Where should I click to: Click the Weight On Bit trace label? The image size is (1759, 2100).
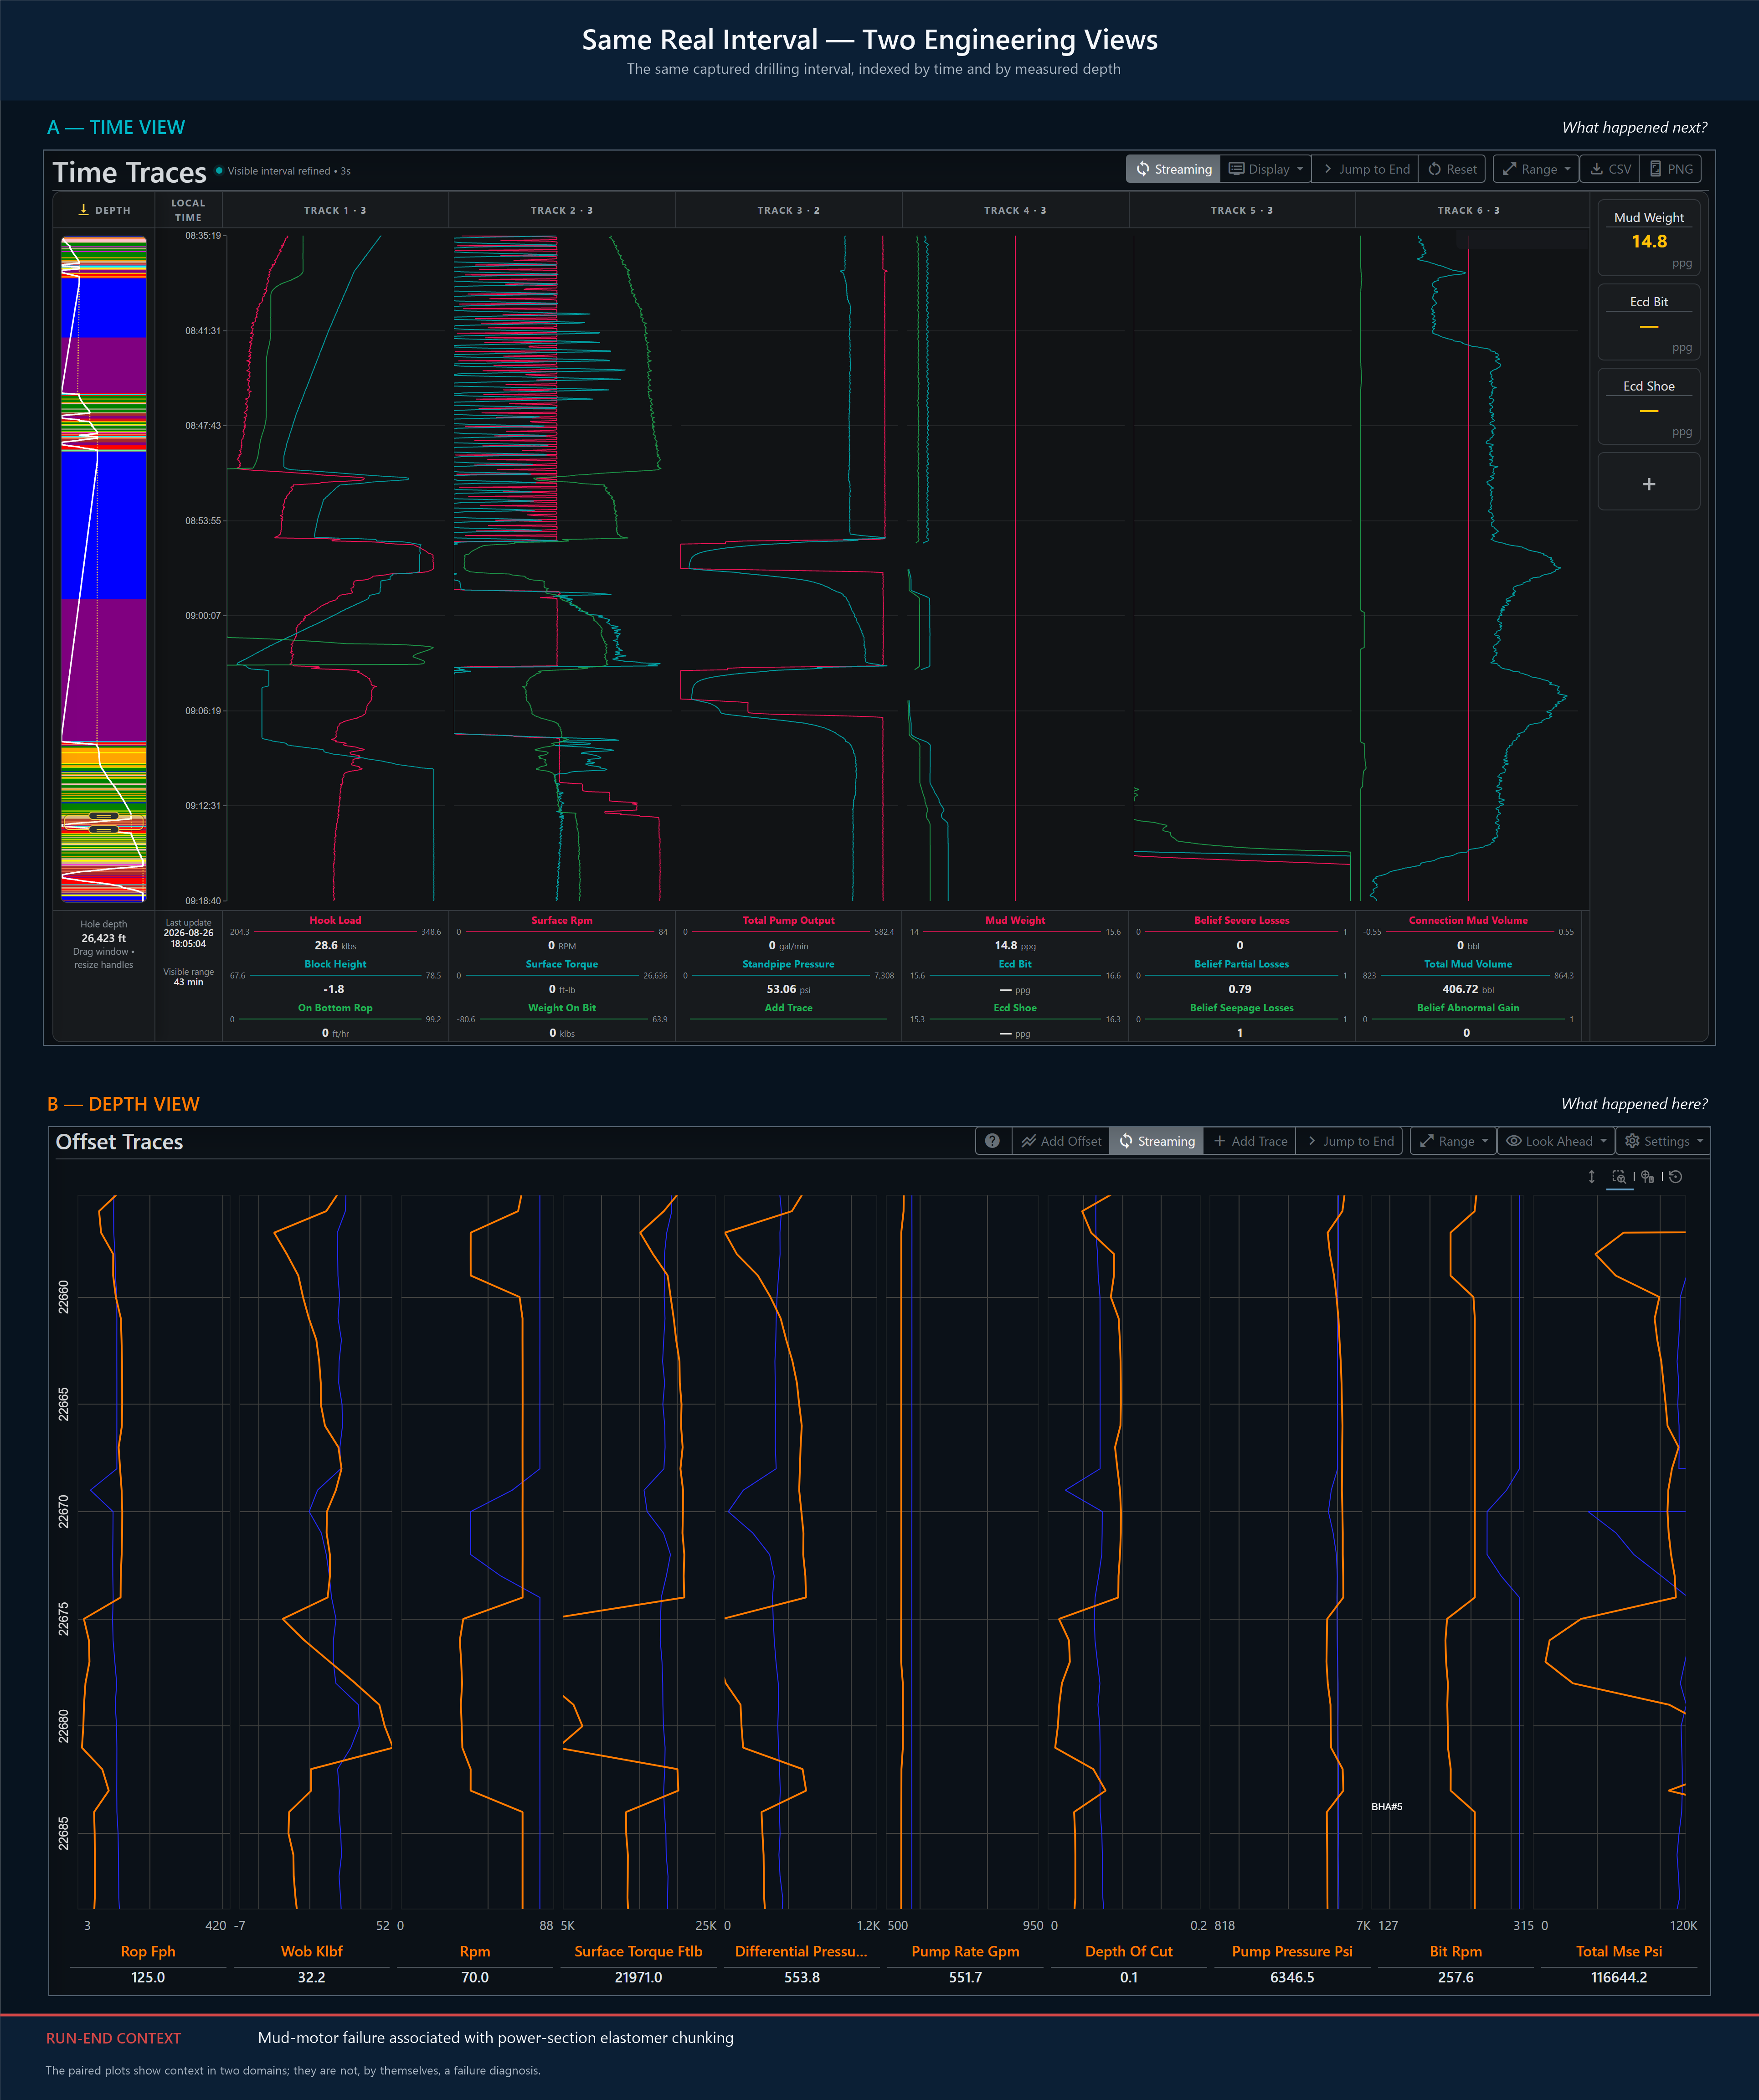tap(562, 1008)
